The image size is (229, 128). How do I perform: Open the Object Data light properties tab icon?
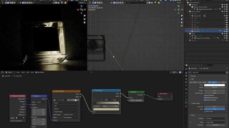(x=186, y=103)
